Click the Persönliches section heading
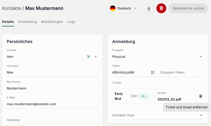Viewport: 211px width, 126px height. tap(20, 42)
